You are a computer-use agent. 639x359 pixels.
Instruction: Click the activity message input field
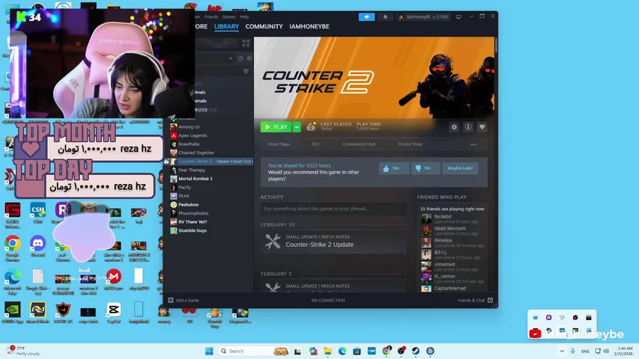tap(333, 209)
